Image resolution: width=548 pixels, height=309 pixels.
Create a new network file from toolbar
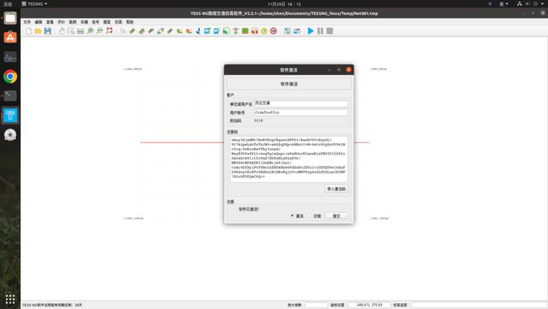click(x=29, y=31)
